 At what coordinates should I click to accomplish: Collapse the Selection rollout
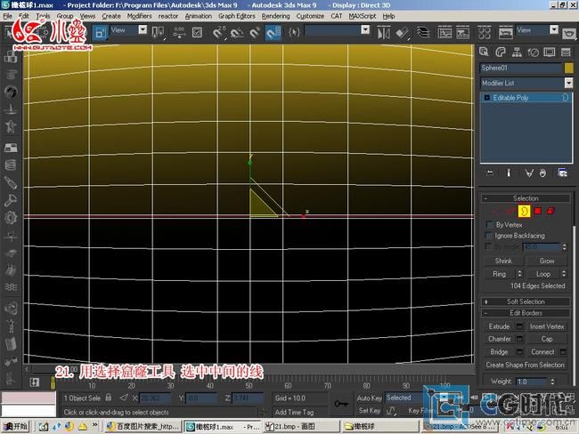click(526, 198)
